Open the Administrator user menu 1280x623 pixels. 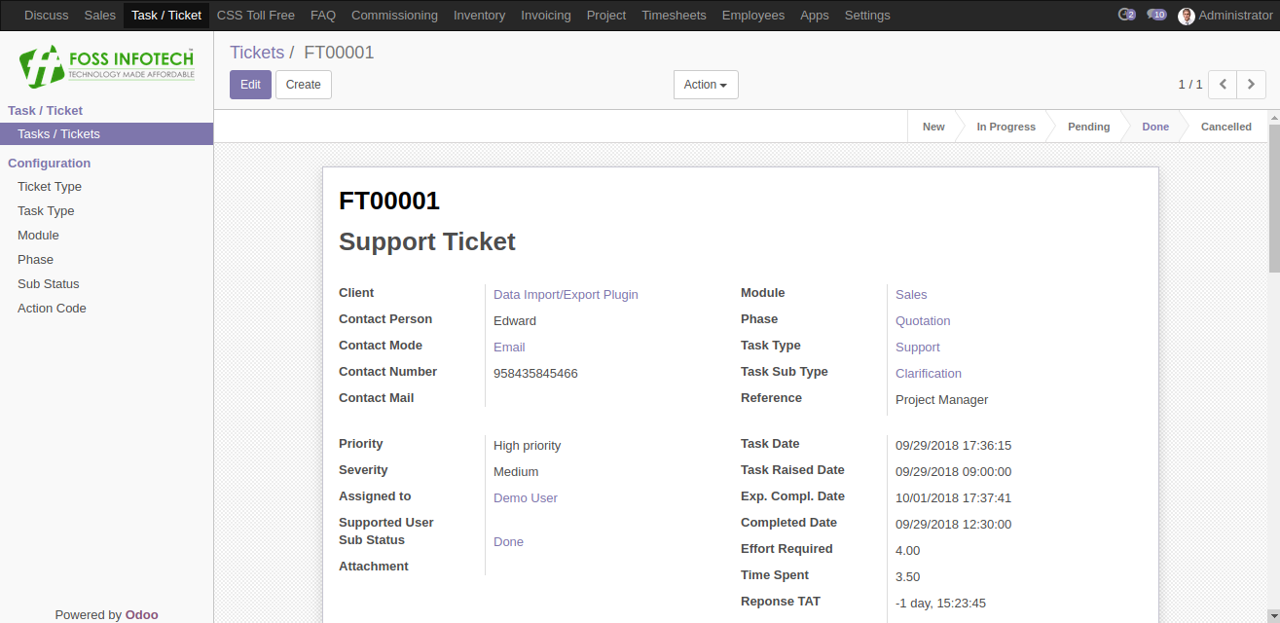click(x=1225, y=16)
